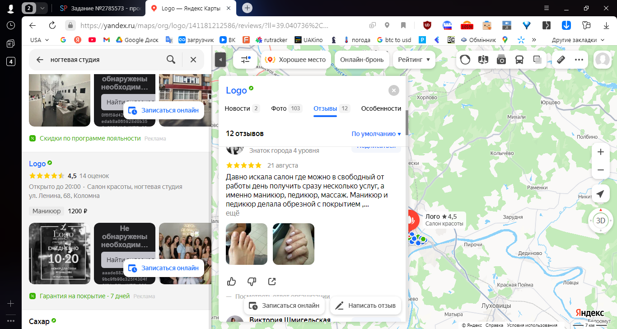Image resolution: width=617 pixels, height=329 pixels.
Task: Open the USA bookmarks folder
Action: click(39, 40)
